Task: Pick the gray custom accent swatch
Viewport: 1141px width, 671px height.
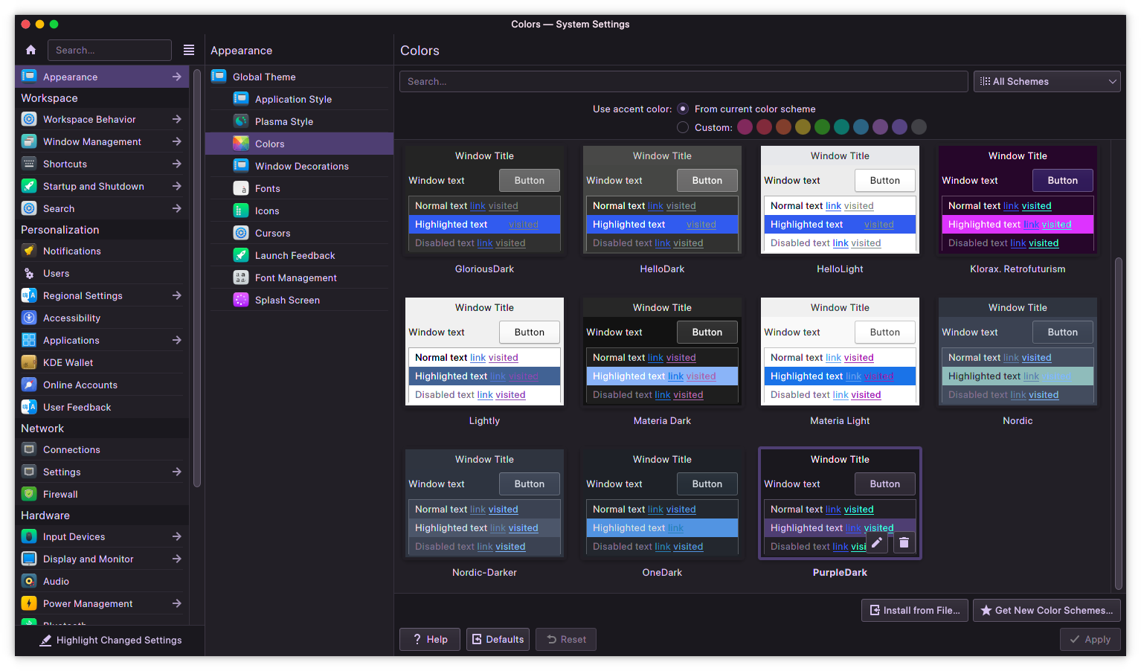Action: [x=919, y=127]
